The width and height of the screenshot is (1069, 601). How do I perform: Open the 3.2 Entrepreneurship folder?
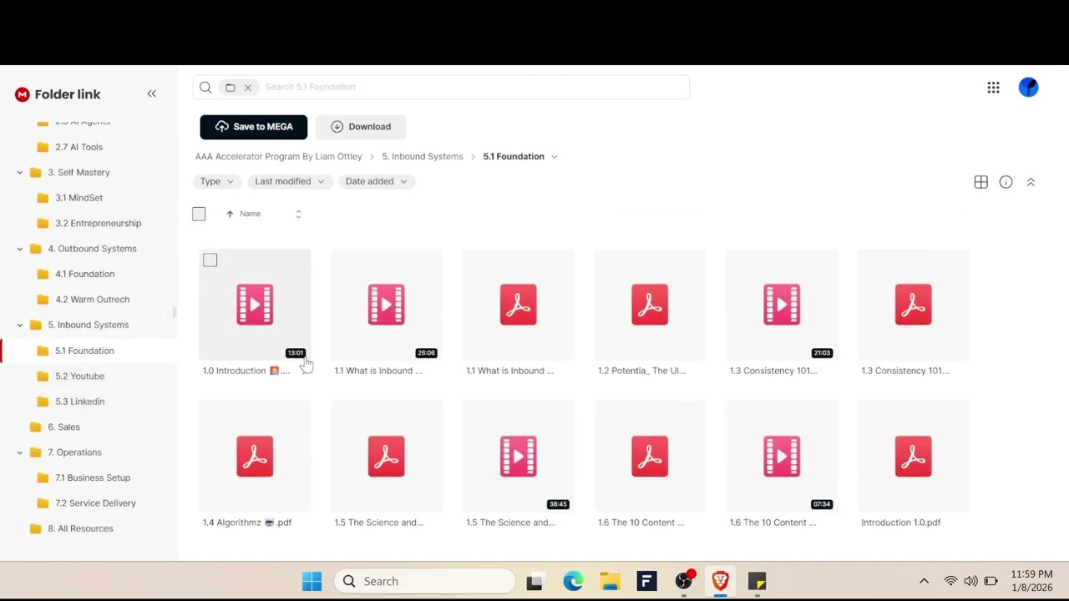[98, 223]
